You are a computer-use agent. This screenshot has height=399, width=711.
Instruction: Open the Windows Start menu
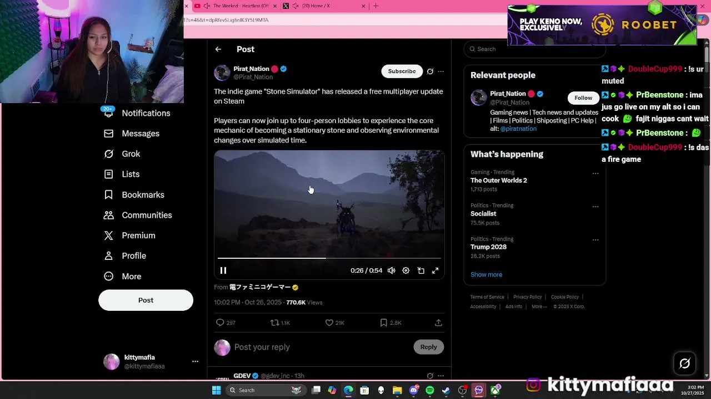[216, 390]
